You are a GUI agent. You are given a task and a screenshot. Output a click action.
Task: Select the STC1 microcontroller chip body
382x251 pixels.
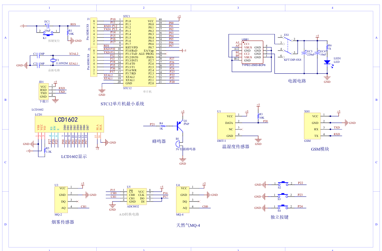point(140,52)
